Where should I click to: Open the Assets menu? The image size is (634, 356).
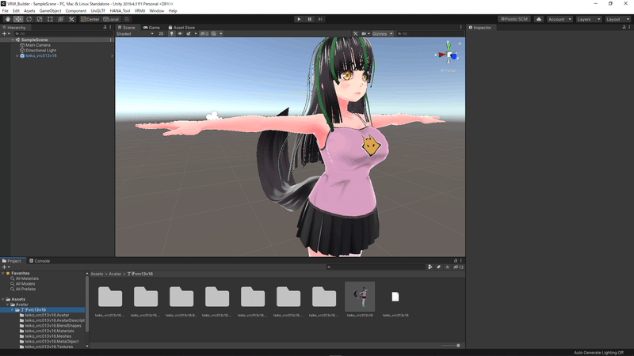pyautogui.click(x=29, y=11)
